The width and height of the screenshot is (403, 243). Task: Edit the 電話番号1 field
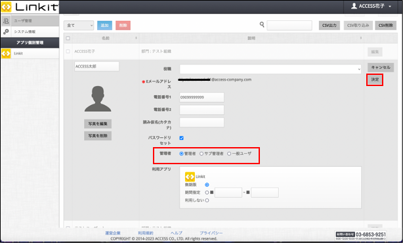coord(201,97)
